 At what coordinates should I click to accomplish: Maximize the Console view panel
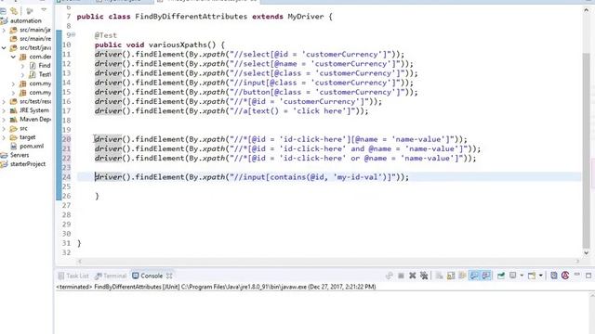(x=588, y=276)
